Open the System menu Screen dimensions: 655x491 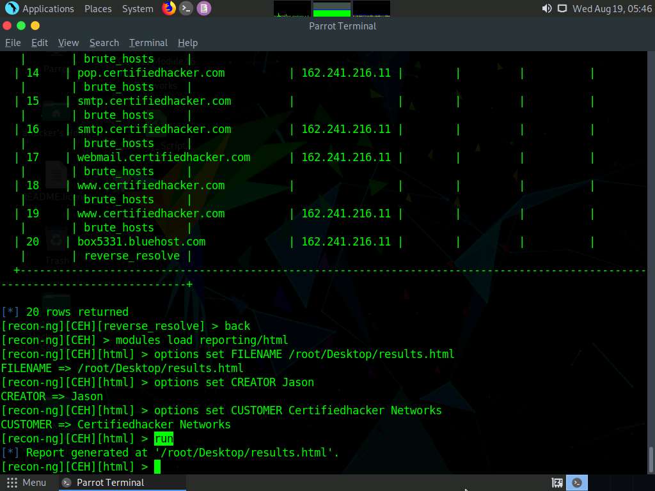point(138,8)
